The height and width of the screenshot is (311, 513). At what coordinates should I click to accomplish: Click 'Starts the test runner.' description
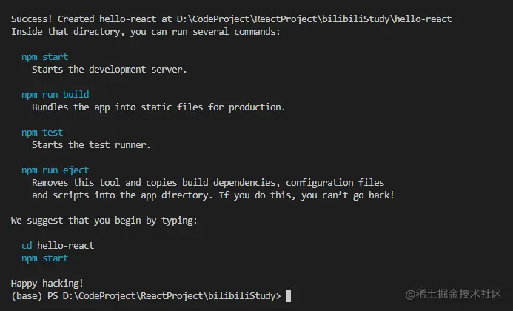91,145
